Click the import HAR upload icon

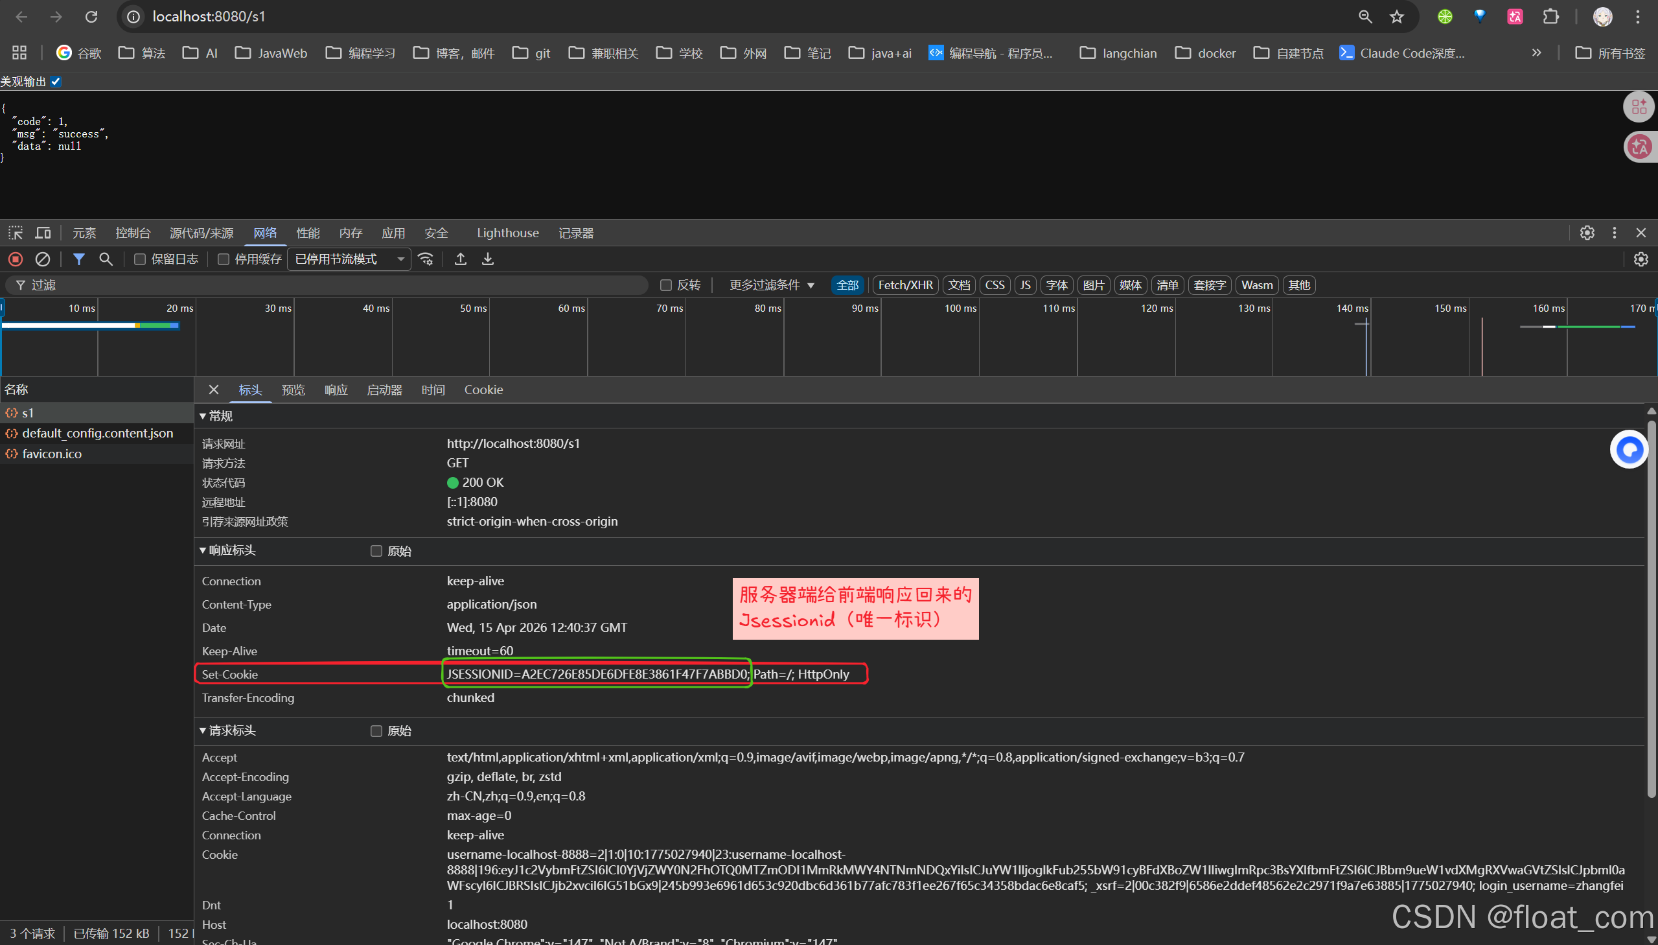pyautogui.click(x=461, y=259)
